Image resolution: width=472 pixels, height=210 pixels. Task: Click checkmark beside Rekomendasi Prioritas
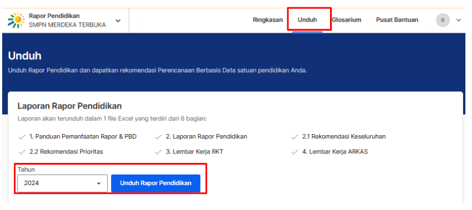22,152
